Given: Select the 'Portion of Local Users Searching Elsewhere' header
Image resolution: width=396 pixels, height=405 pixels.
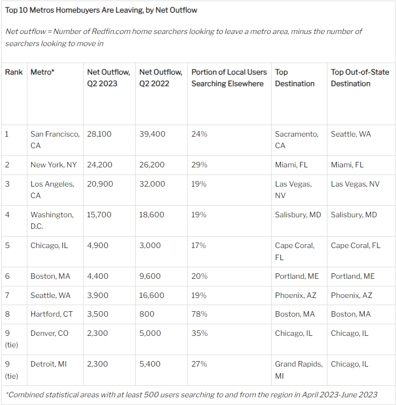Looking at the screenshot, I should tap(229, 78).
